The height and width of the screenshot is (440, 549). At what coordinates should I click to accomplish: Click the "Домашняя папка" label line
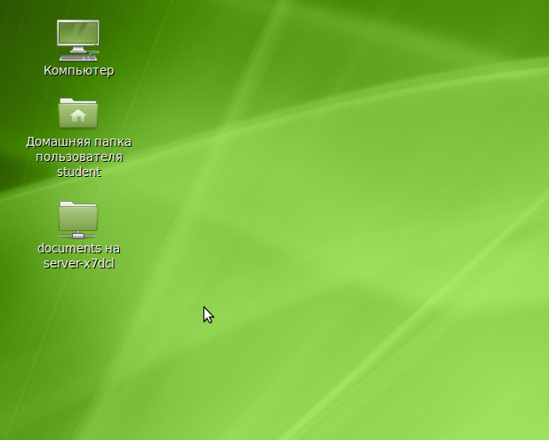(x=78, y=142)
